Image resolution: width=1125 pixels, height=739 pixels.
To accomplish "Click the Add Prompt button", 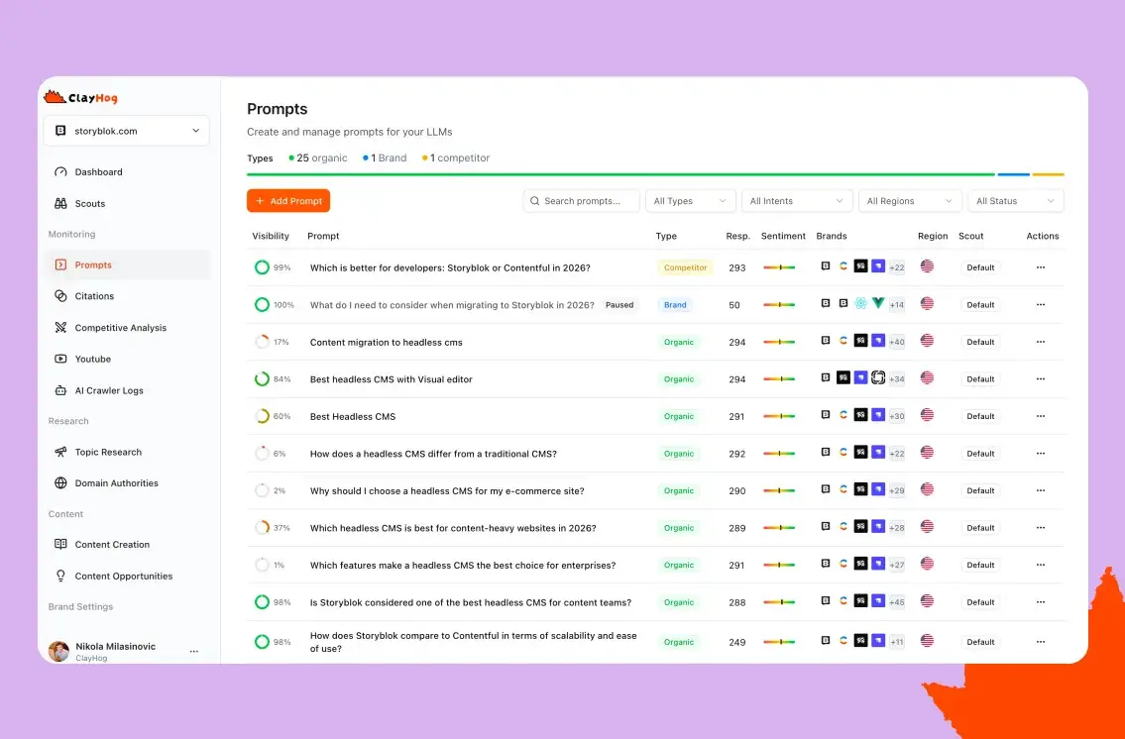I will (288, 201).
